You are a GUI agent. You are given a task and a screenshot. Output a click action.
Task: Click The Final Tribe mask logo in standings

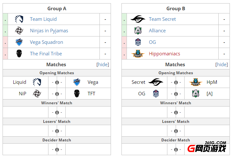[x=19, y=54]
